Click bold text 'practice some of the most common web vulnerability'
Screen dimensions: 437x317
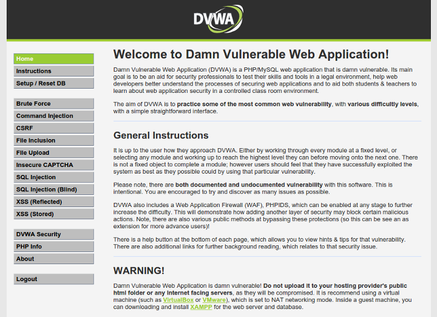254,104
